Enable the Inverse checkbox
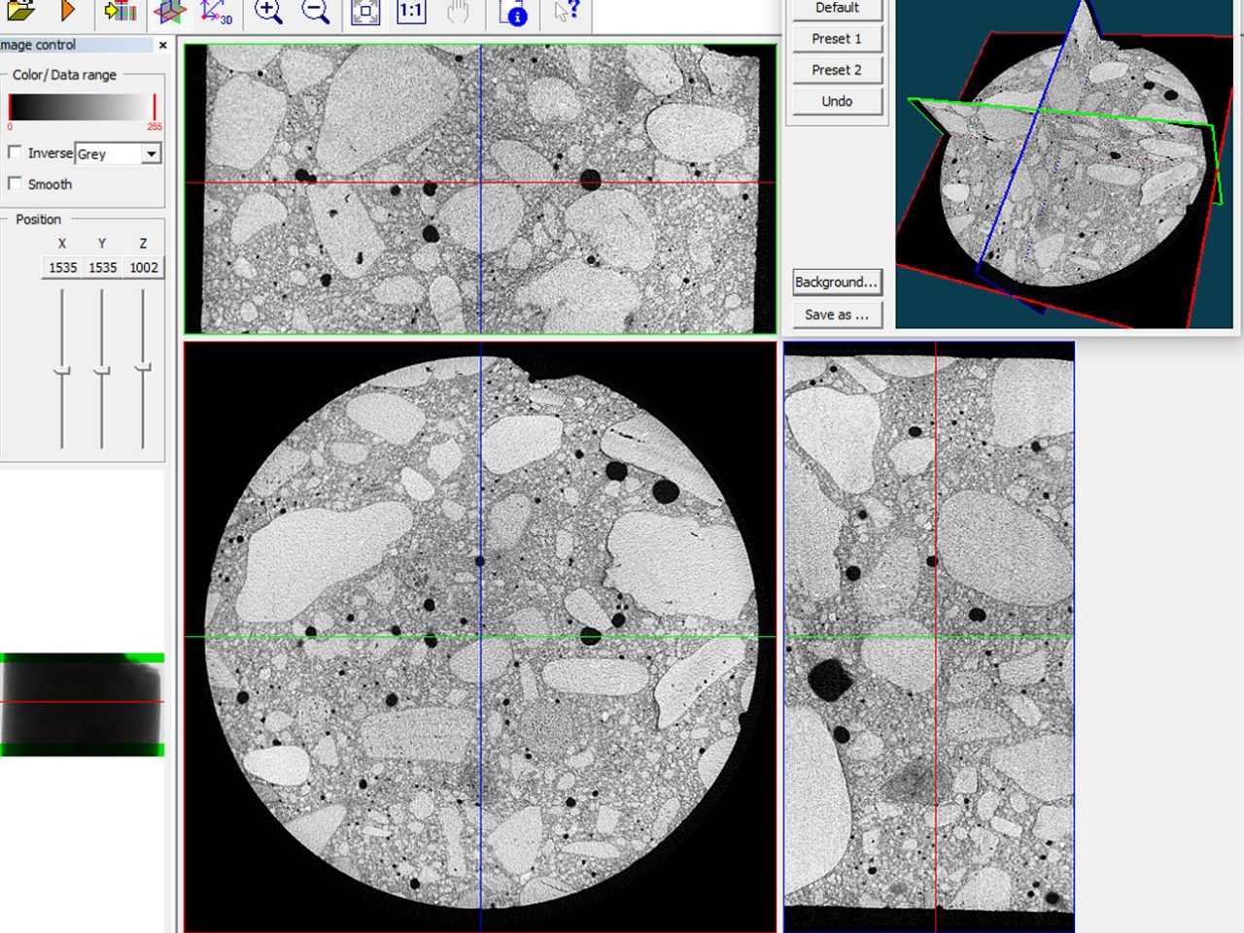1244x933 pixels. tap(16, 152)
